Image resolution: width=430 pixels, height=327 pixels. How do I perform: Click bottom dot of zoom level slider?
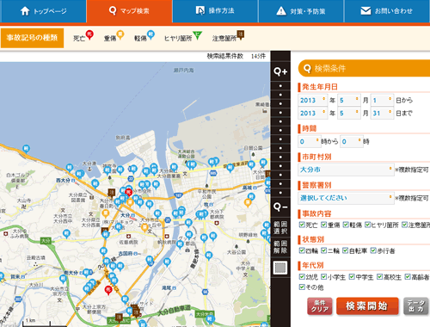coord(280,193)
